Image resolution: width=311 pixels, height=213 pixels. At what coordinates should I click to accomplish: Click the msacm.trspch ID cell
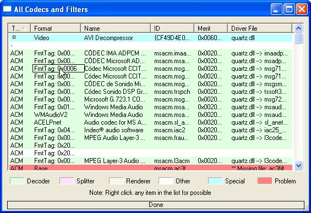pos(172,92)
